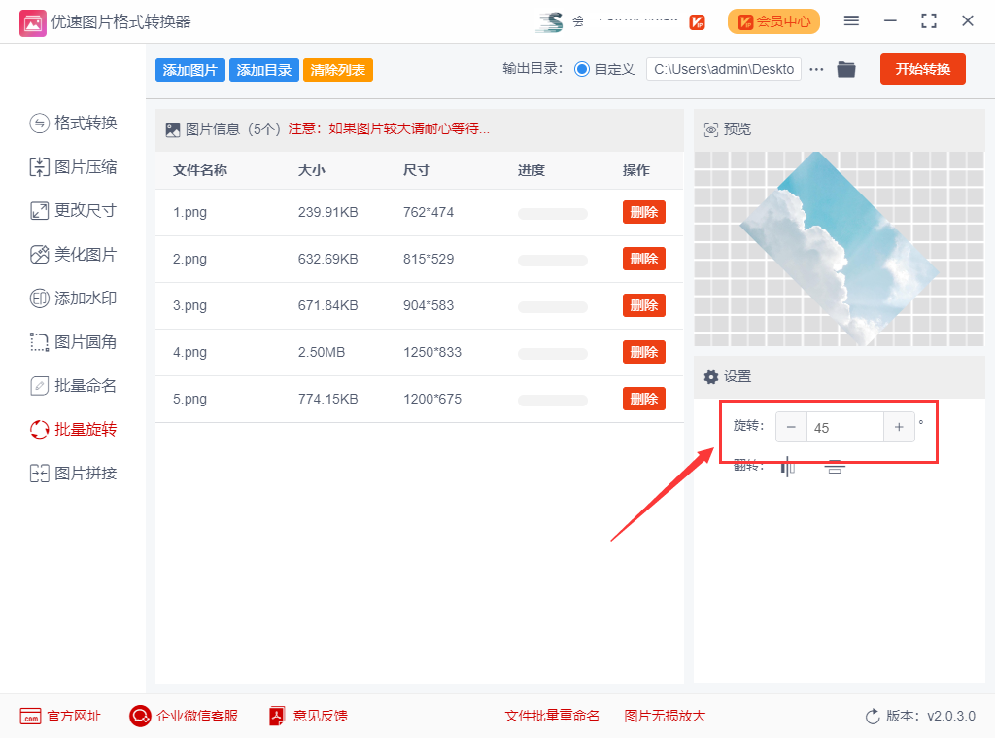Viewport: 995px width, 739px height.
Task: Open 企业微信客服 support
Action: [184, 716]
